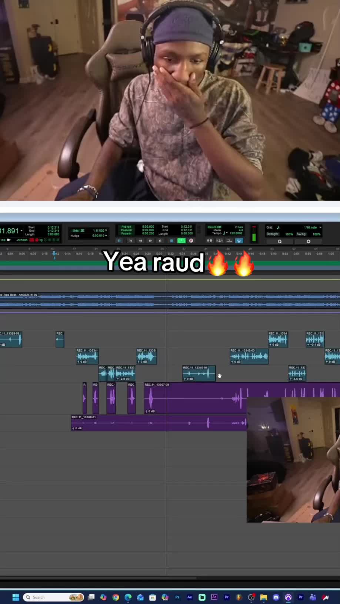Click the Windows Search box
This screenshot has width=340, height=604.
pos(53,597)
